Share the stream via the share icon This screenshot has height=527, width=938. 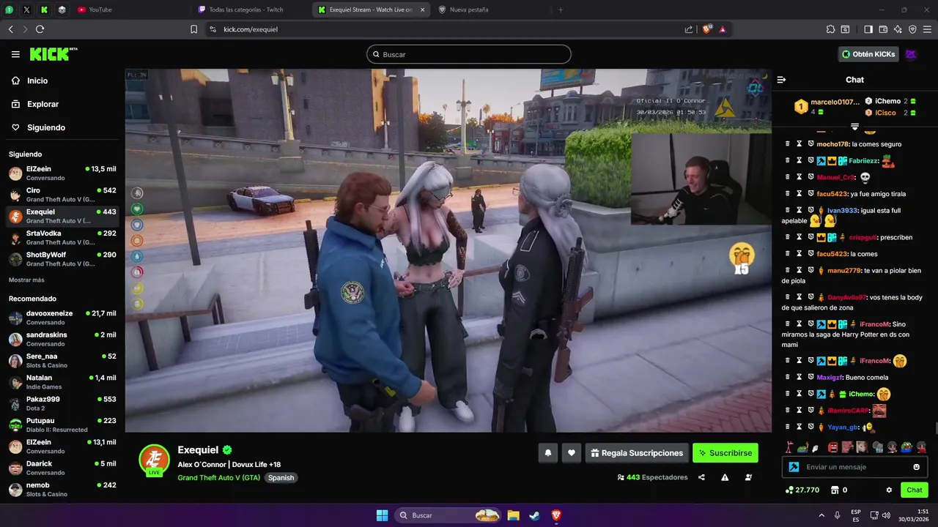pyautogui.click(x=701, y=477)
